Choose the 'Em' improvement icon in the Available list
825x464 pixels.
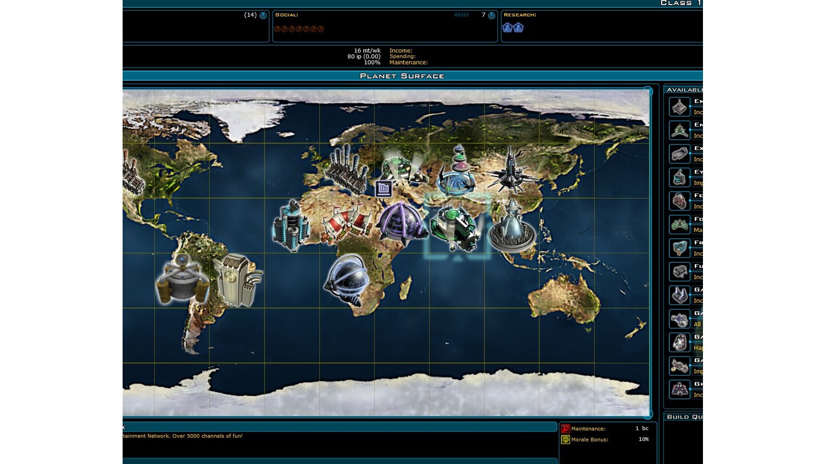679,107
